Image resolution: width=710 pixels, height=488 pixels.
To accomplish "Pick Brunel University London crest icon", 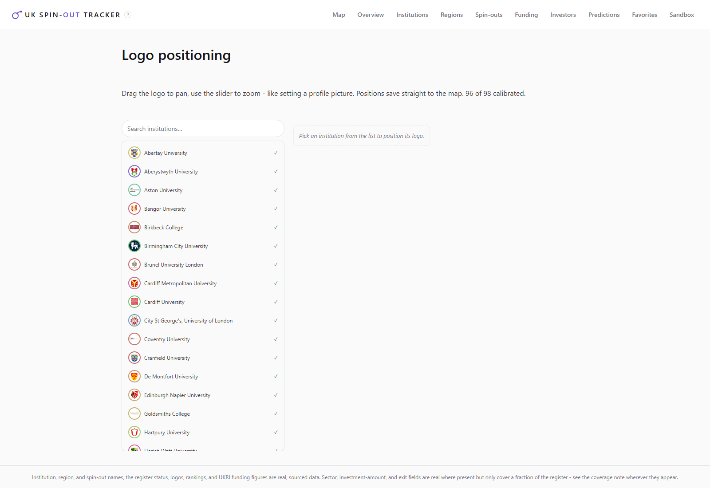I will tap(134, 264).
